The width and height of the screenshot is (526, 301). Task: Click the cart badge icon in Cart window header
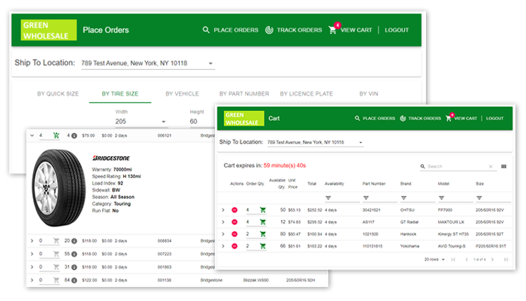pos(449,118)
